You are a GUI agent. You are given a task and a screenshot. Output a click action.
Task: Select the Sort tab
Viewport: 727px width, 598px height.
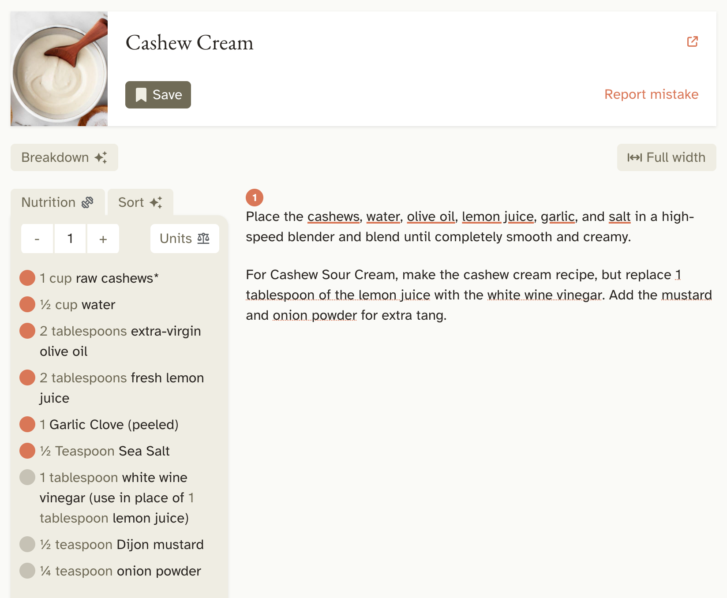[x=140, y=202]
